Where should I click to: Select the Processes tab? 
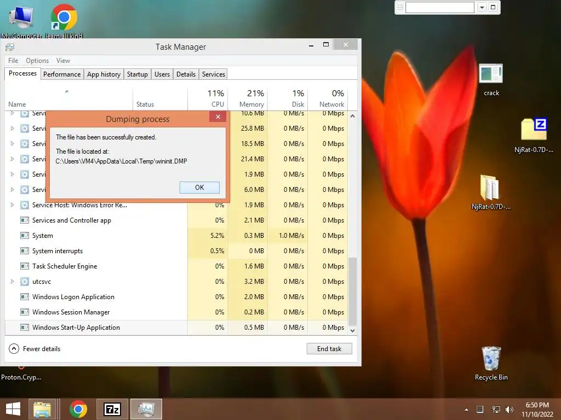pyautogui.click(x=22, y=73)
